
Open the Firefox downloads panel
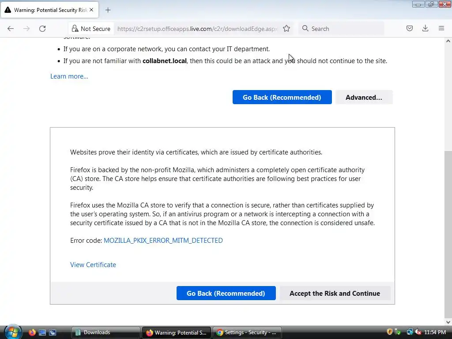click(x=425, y=28)
